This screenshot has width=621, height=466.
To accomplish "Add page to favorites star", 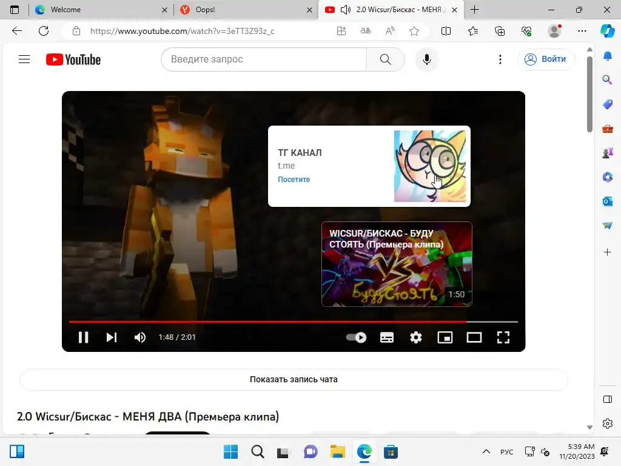I will [x=414, y=31].
